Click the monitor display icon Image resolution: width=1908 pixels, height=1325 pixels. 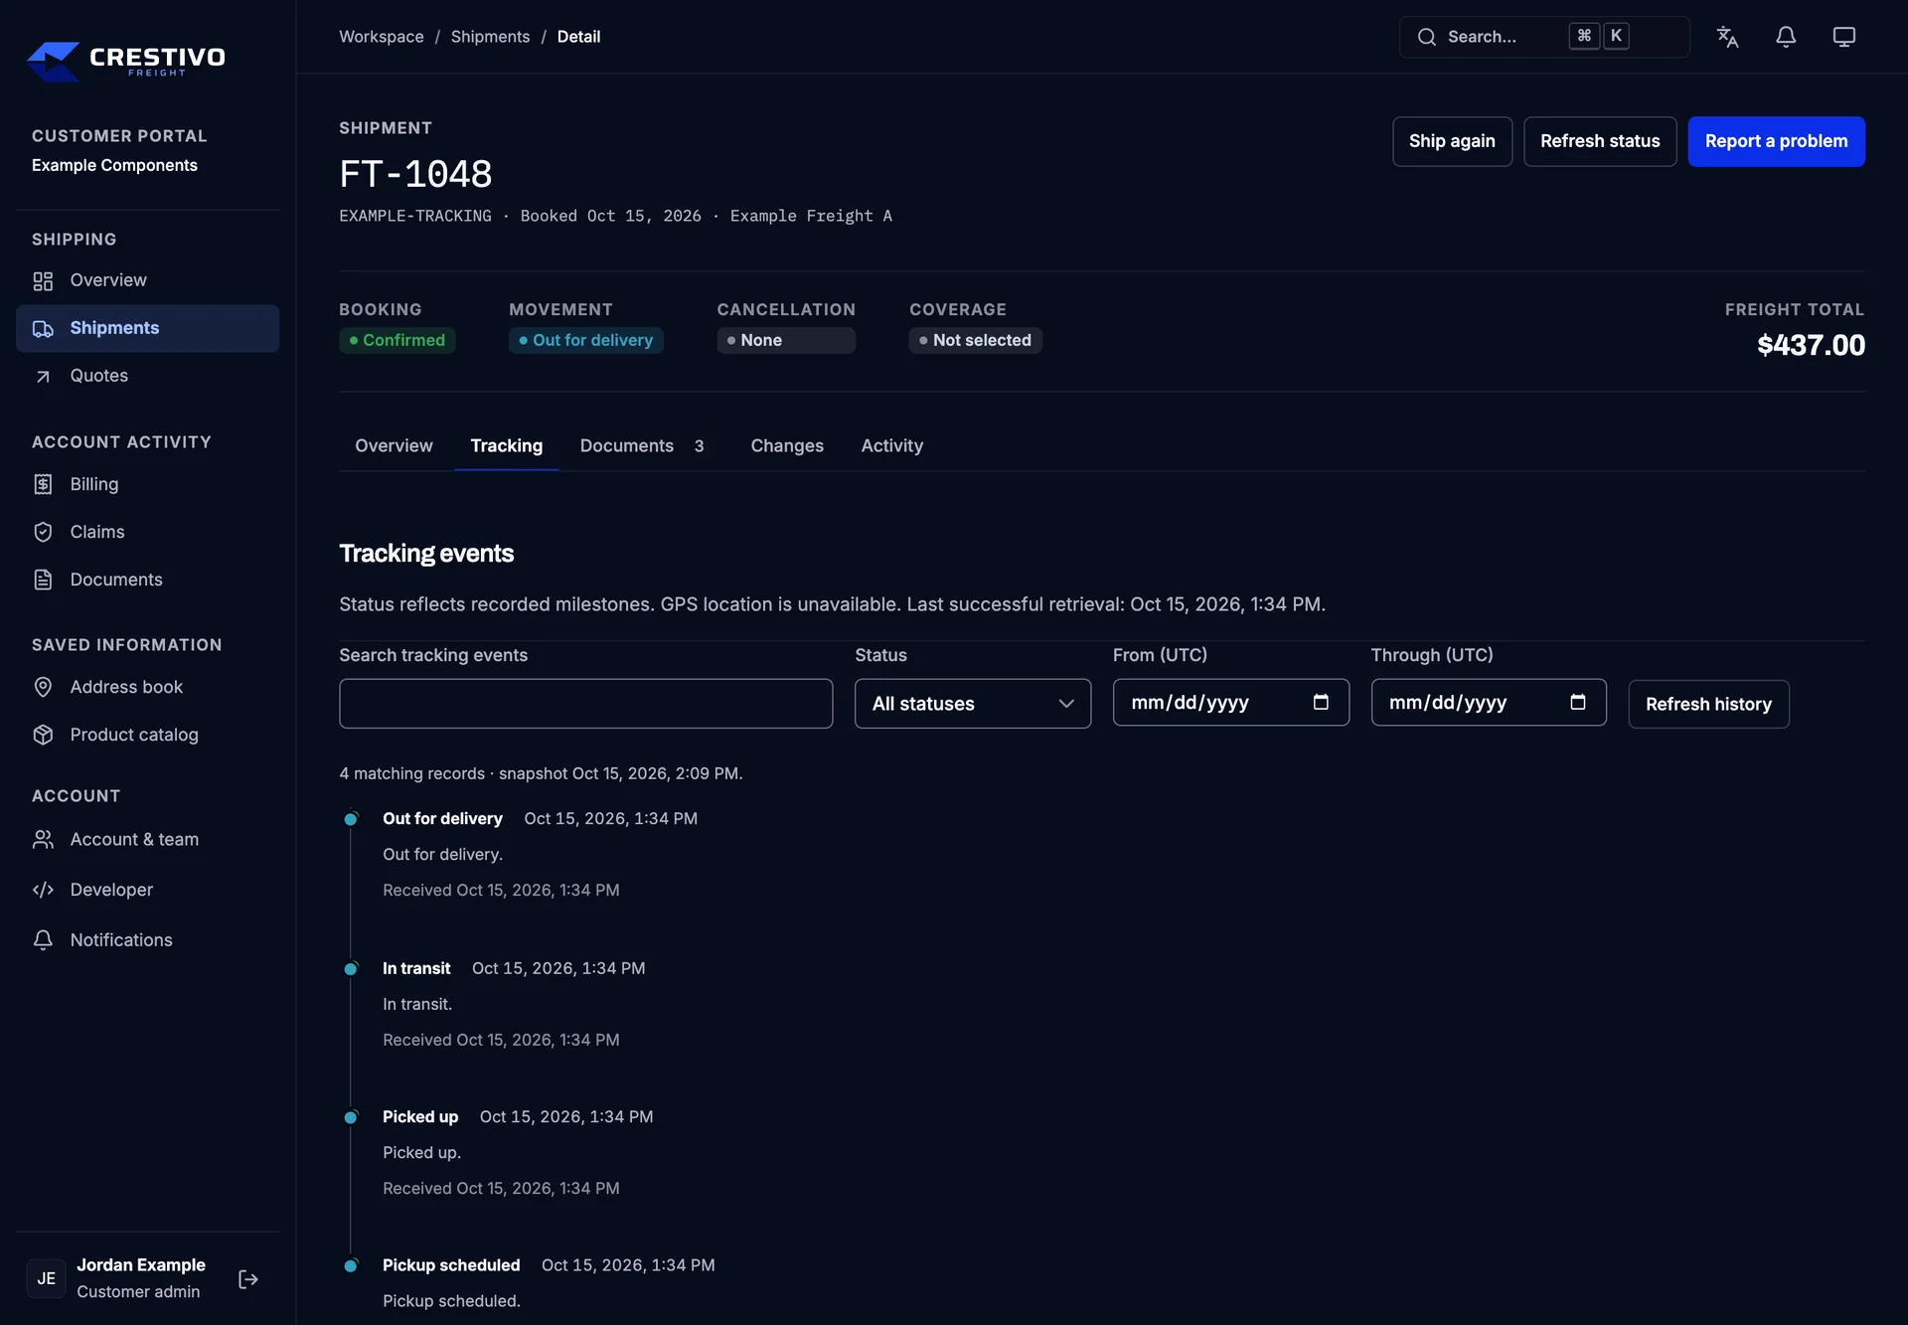[x=1844, y=37]
